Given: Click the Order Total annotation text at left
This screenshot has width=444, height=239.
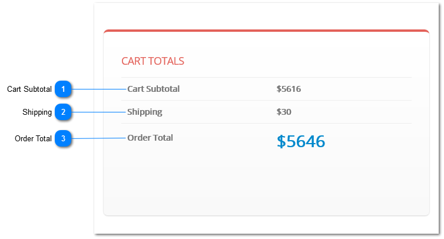Looking at the screenshot, I should [x=33, y=138].
